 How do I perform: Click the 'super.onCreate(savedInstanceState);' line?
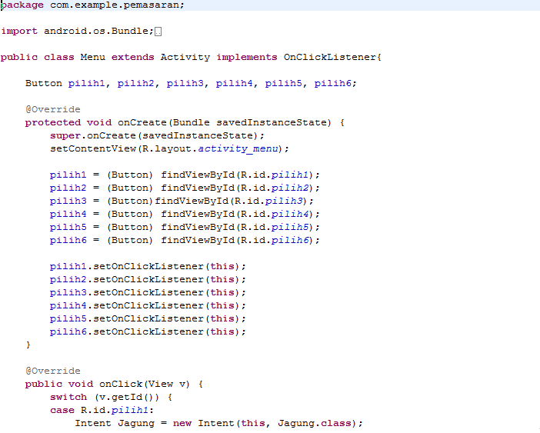(157, 135)
